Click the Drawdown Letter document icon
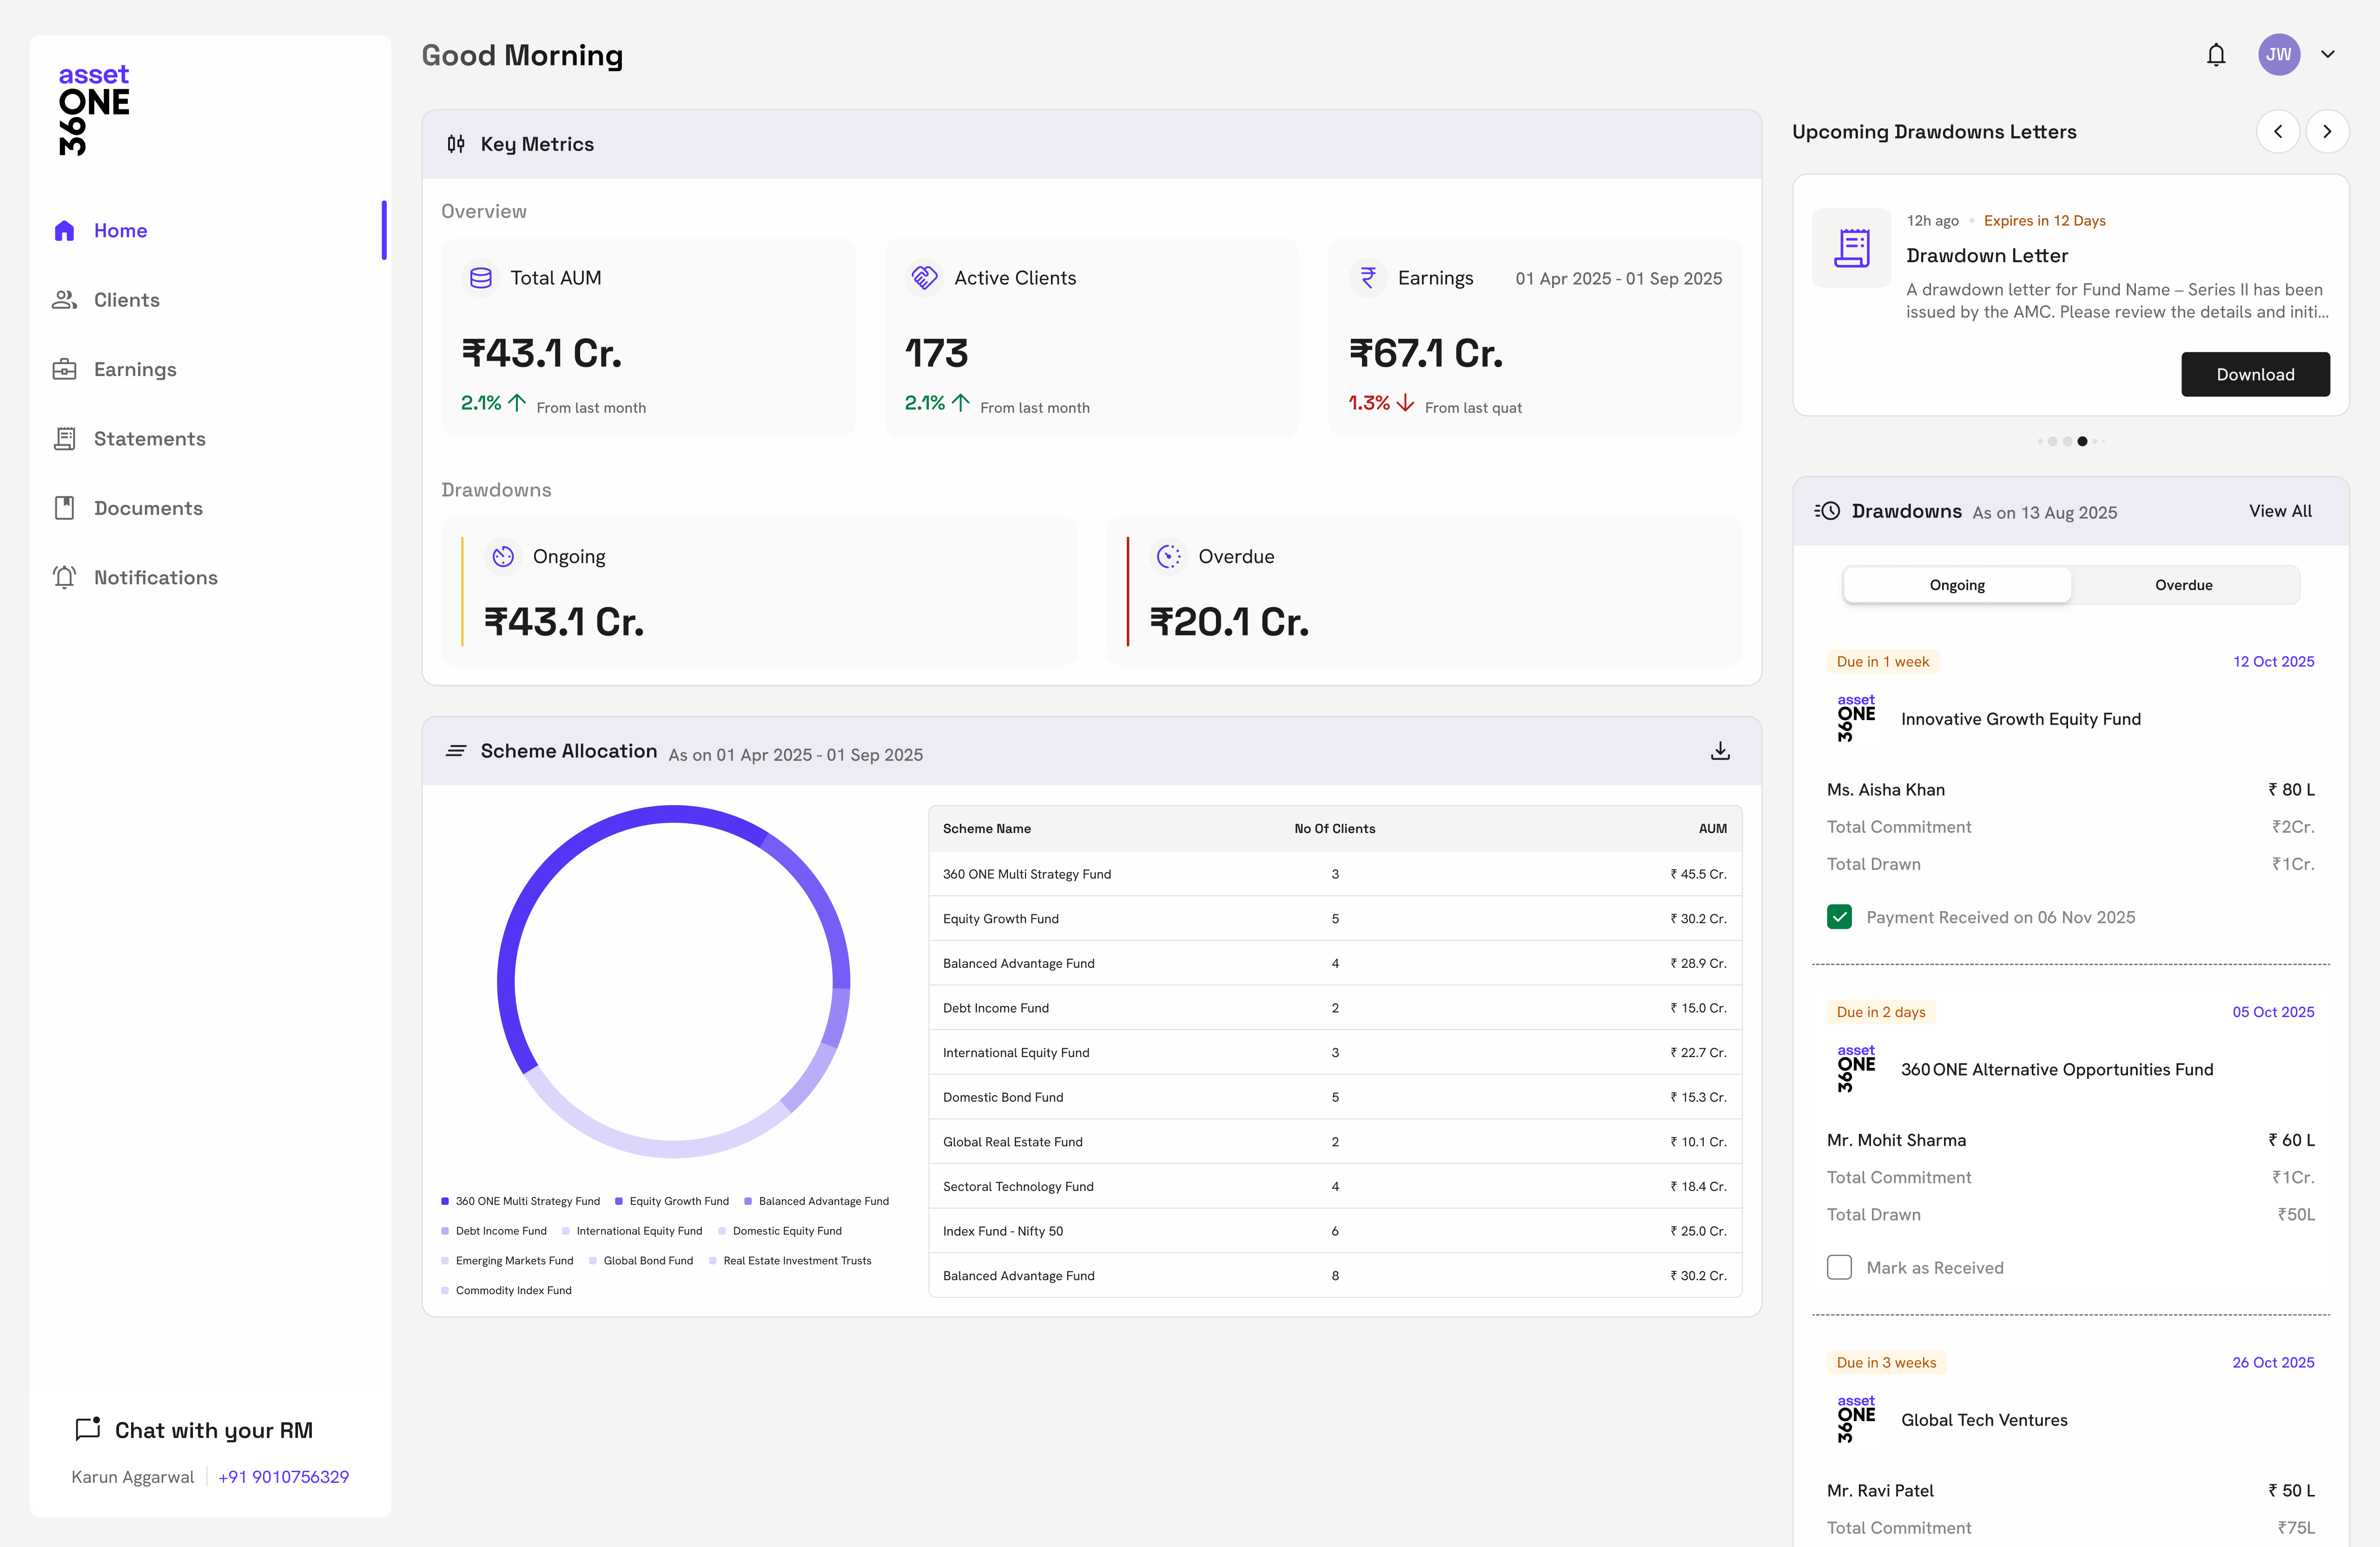The height and width of the screenshot is (1547, 2380). point(1851,248)
